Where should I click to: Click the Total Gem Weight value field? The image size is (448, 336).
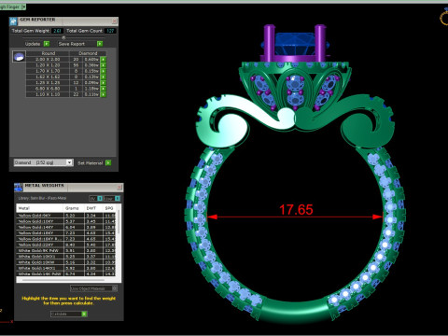(57, 31)
